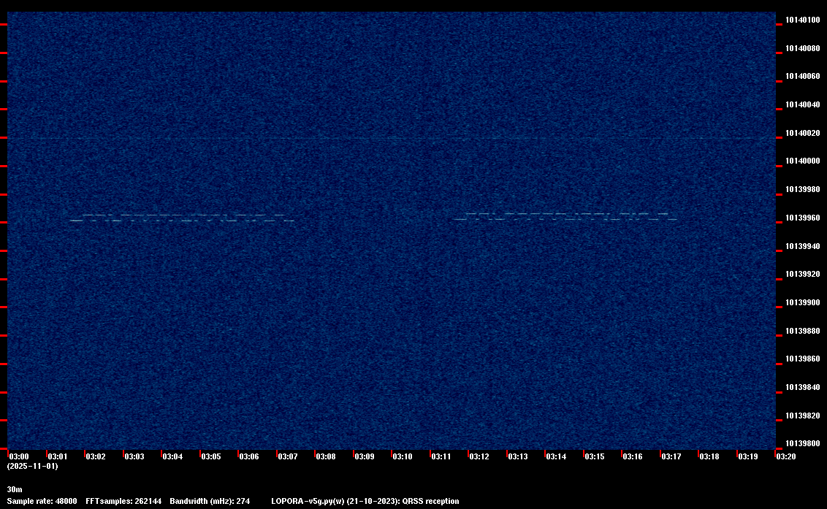
Task: Click the 10139880 frequency label
Action: tap(803, 332)
